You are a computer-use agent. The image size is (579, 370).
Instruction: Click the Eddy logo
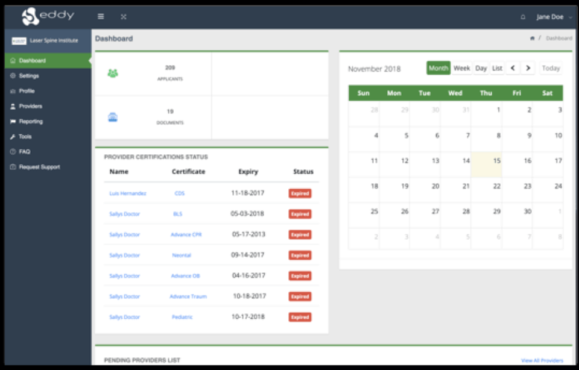point(48,16)
